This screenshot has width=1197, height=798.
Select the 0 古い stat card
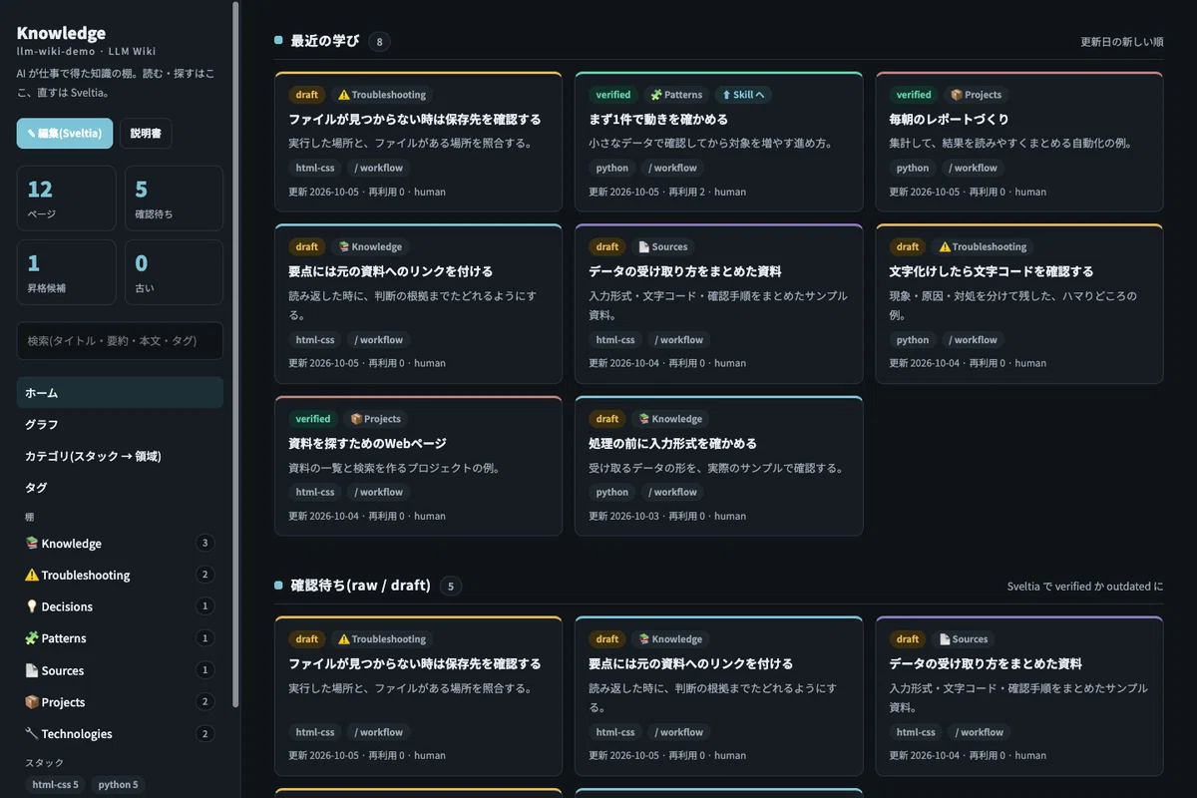click(174, 272)
